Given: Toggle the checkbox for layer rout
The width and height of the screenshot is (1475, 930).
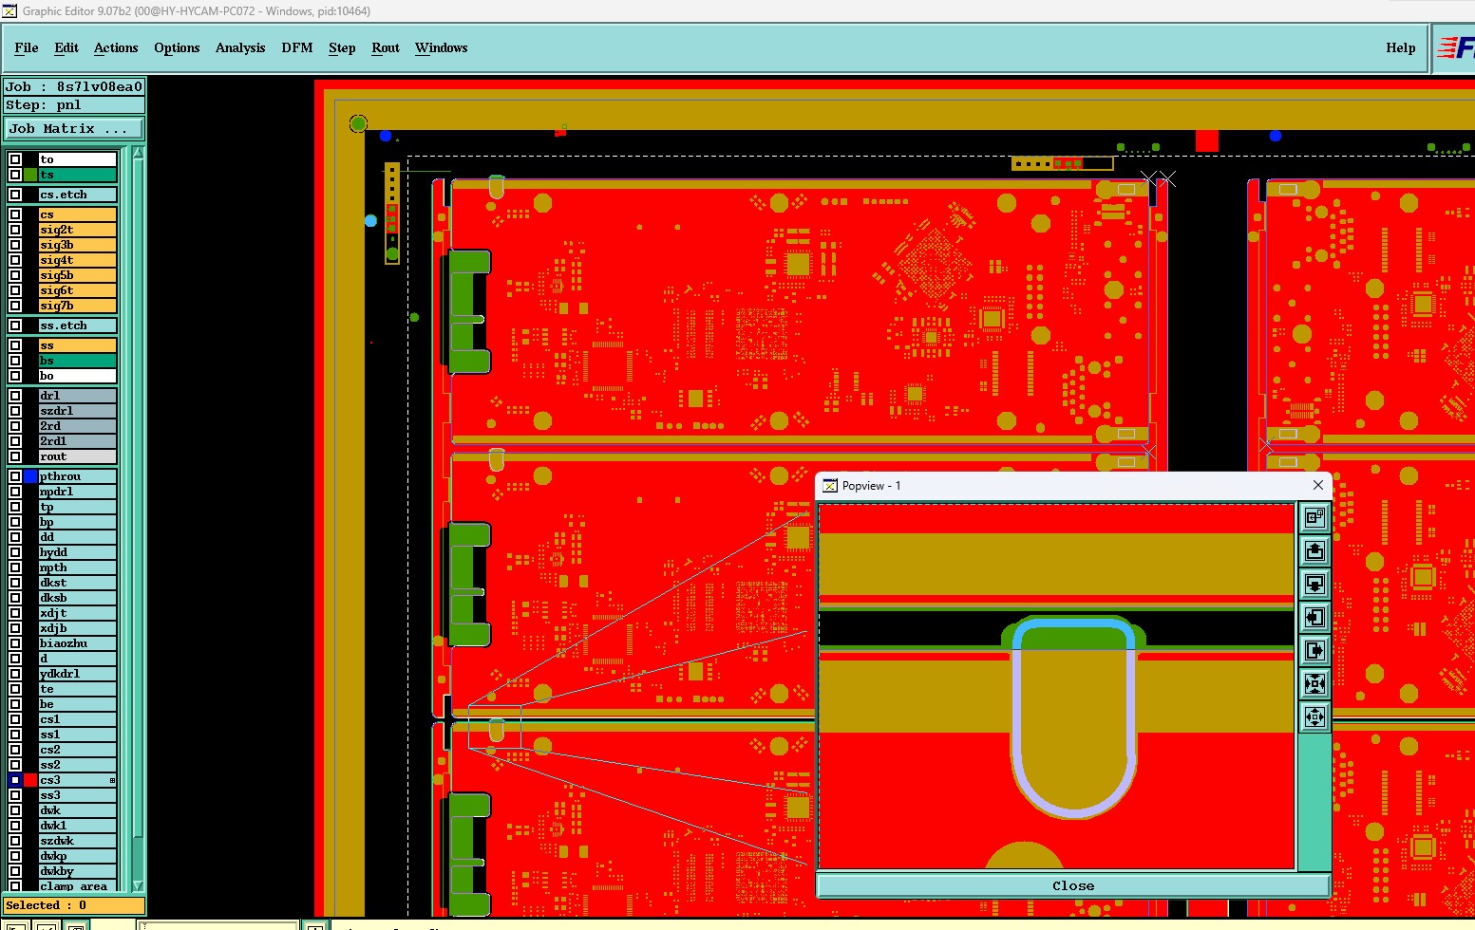Looking at the screenshot, I should point(15,456).
